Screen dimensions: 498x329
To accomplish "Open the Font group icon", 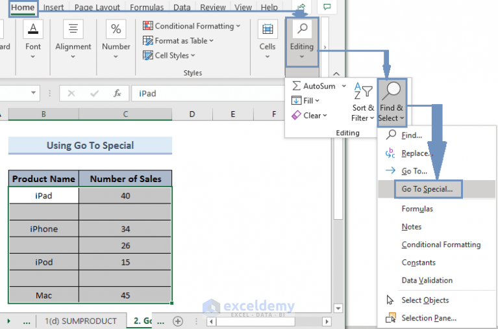I will pyautogui.click(x=33, y=29).
